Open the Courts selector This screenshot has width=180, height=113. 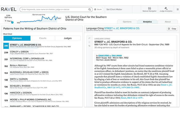pyautogui.click(x=98, y=10)
